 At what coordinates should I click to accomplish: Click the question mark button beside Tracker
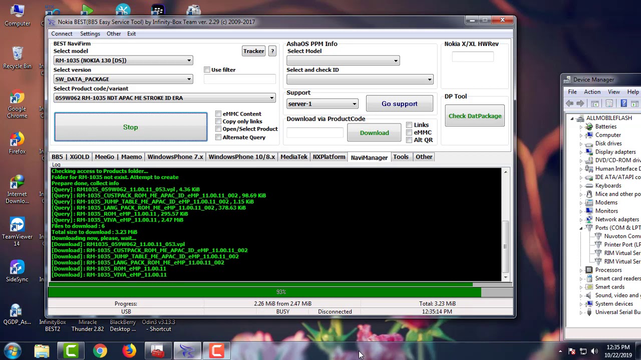click(272, 51)
